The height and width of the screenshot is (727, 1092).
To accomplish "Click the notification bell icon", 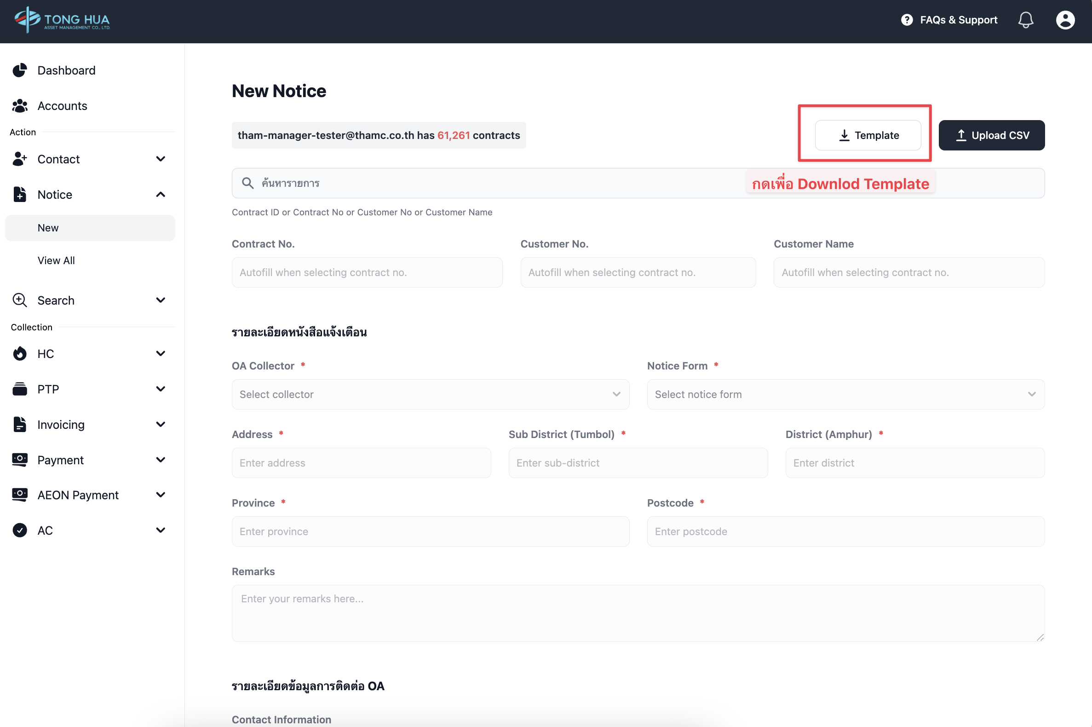I will tap(1025, 20).
